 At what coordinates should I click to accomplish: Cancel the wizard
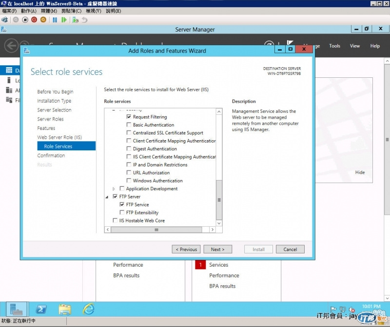point(290,249)
